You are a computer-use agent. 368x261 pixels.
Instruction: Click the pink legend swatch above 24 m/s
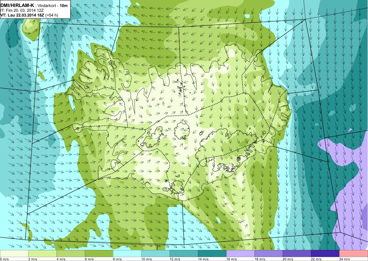(353, 254)
